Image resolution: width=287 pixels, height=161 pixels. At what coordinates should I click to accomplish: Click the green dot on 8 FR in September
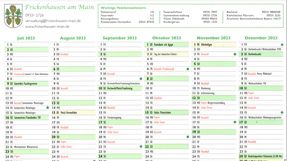point(141,79)
